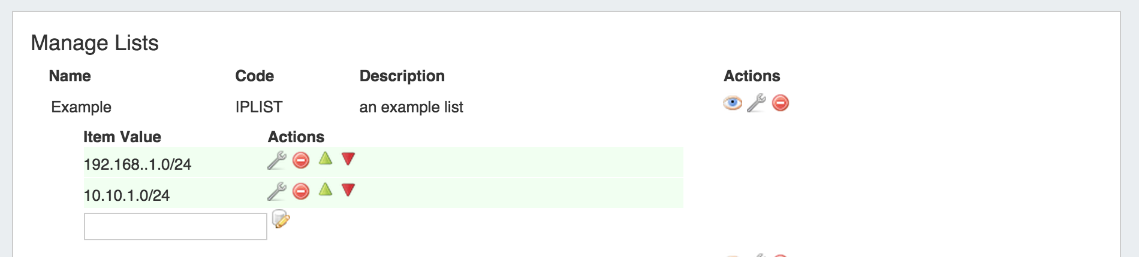Select the 10.10.1.0/24 item value
Image resolution: width=1139 pixels, height=257 pixels.
click(x=126, y=195)
